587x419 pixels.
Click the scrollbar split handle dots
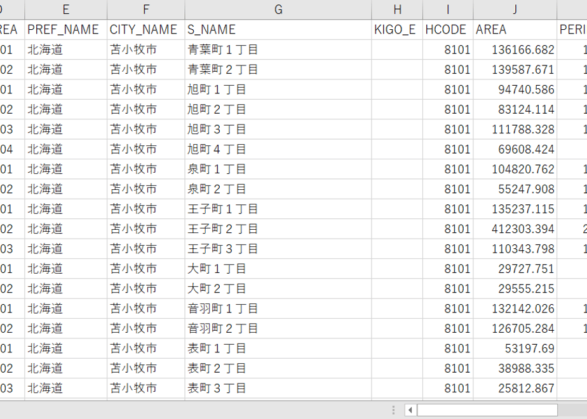pos(393,410)
